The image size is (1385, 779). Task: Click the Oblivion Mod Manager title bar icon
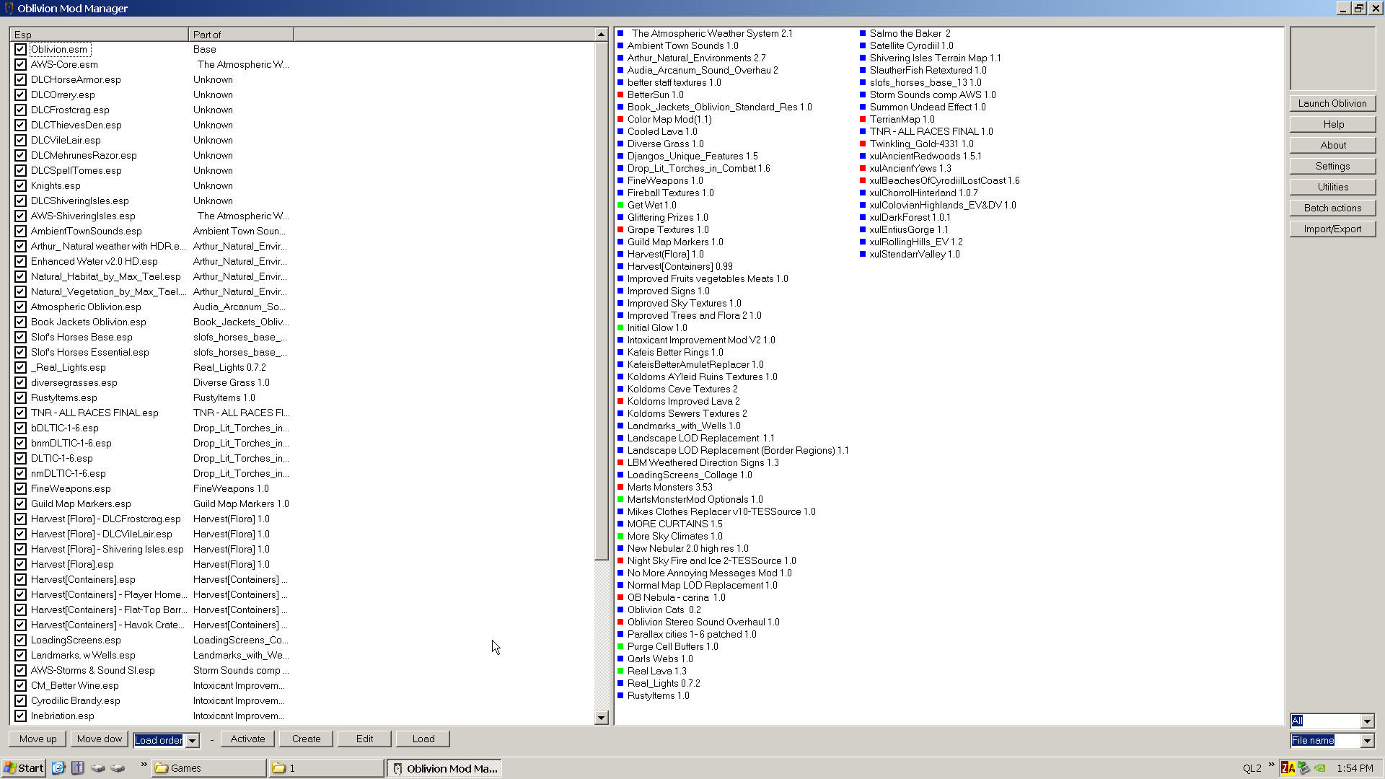point(9,8)
